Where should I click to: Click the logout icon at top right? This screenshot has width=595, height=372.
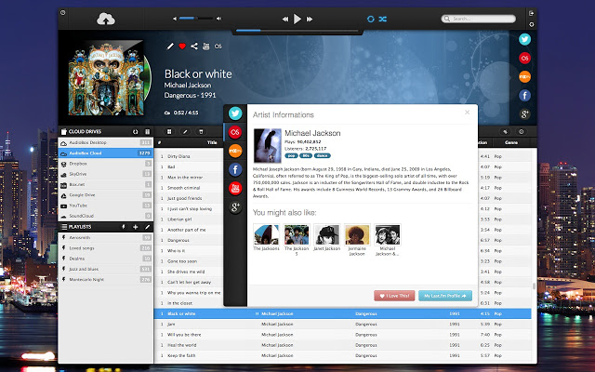click(x=531, y=13)
